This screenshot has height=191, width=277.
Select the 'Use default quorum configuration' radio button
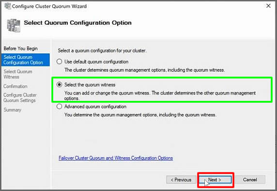(x=60, y=62)
